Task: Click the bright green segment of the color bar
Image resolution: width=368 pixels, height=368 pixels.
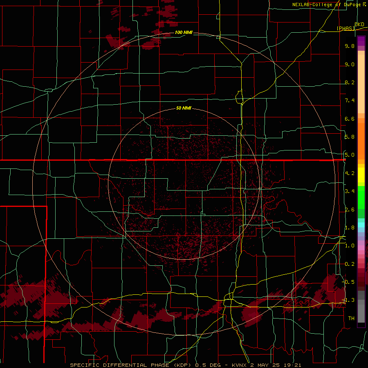Action: (x=361, y=198)
